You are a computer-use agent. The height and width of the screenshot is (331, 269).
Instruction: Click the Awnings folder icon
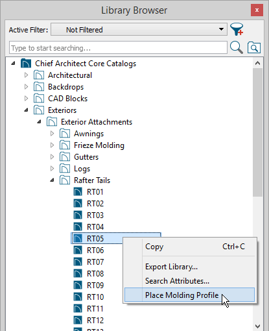(65, 134)
